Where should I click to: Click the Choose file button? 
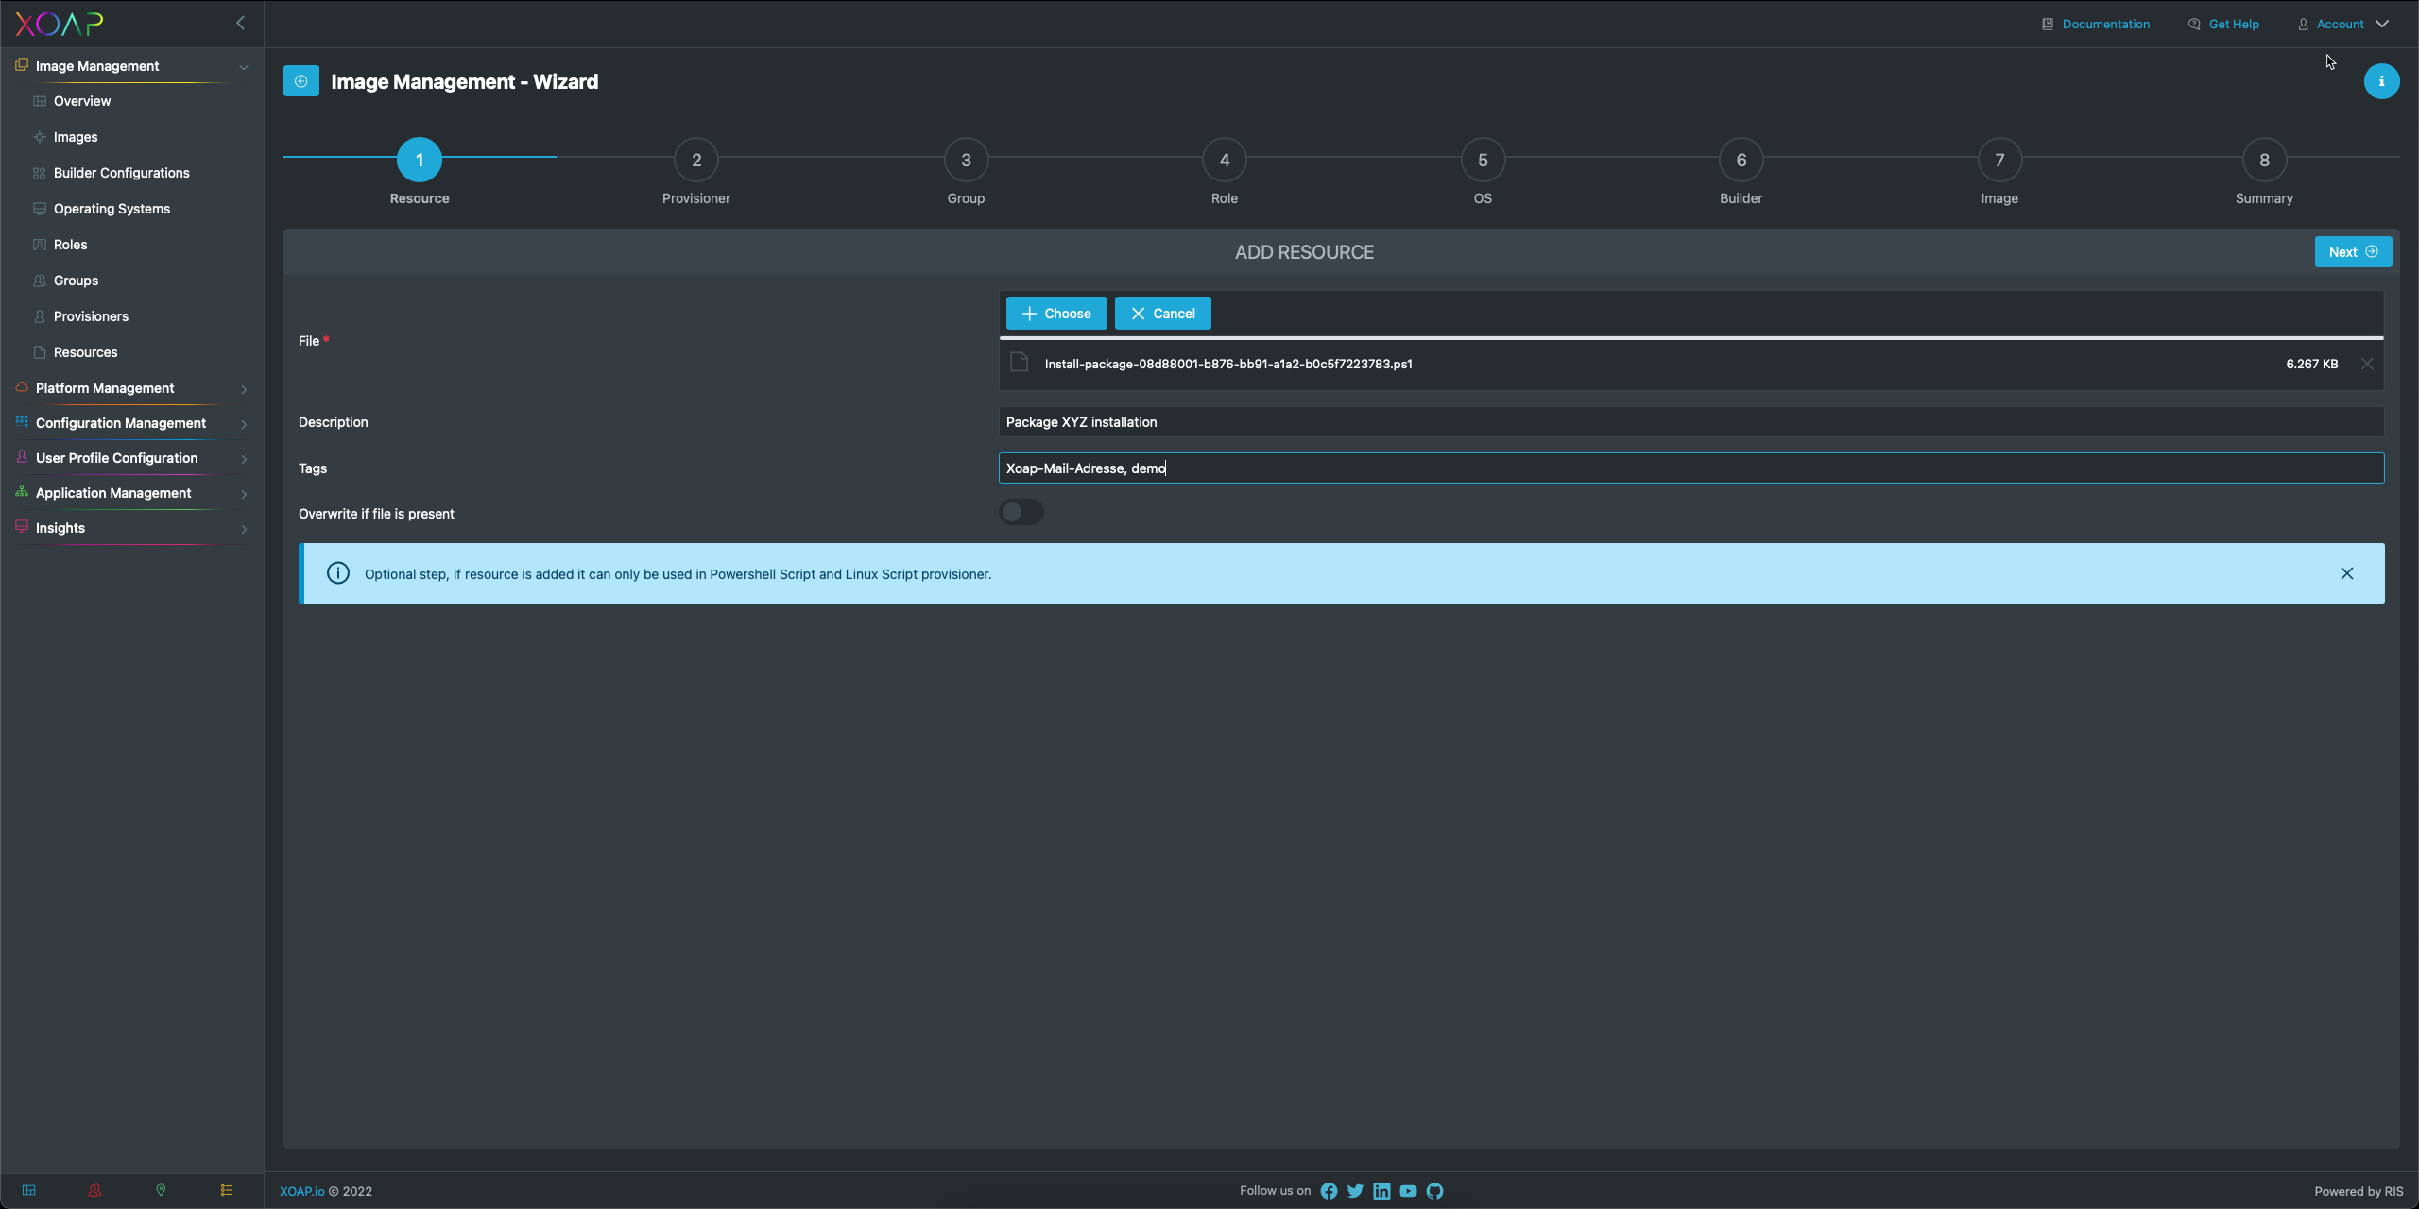tap(1056, 314)
